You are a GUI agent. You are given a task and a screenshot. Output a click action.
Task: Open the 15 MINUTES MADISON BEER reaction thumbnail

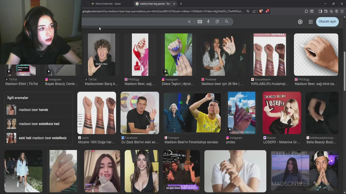click(304, 171)
